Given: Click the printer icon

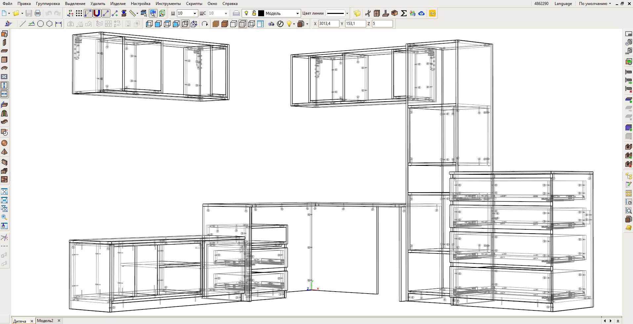Looking at the screenshot, I should pos(38,13).
